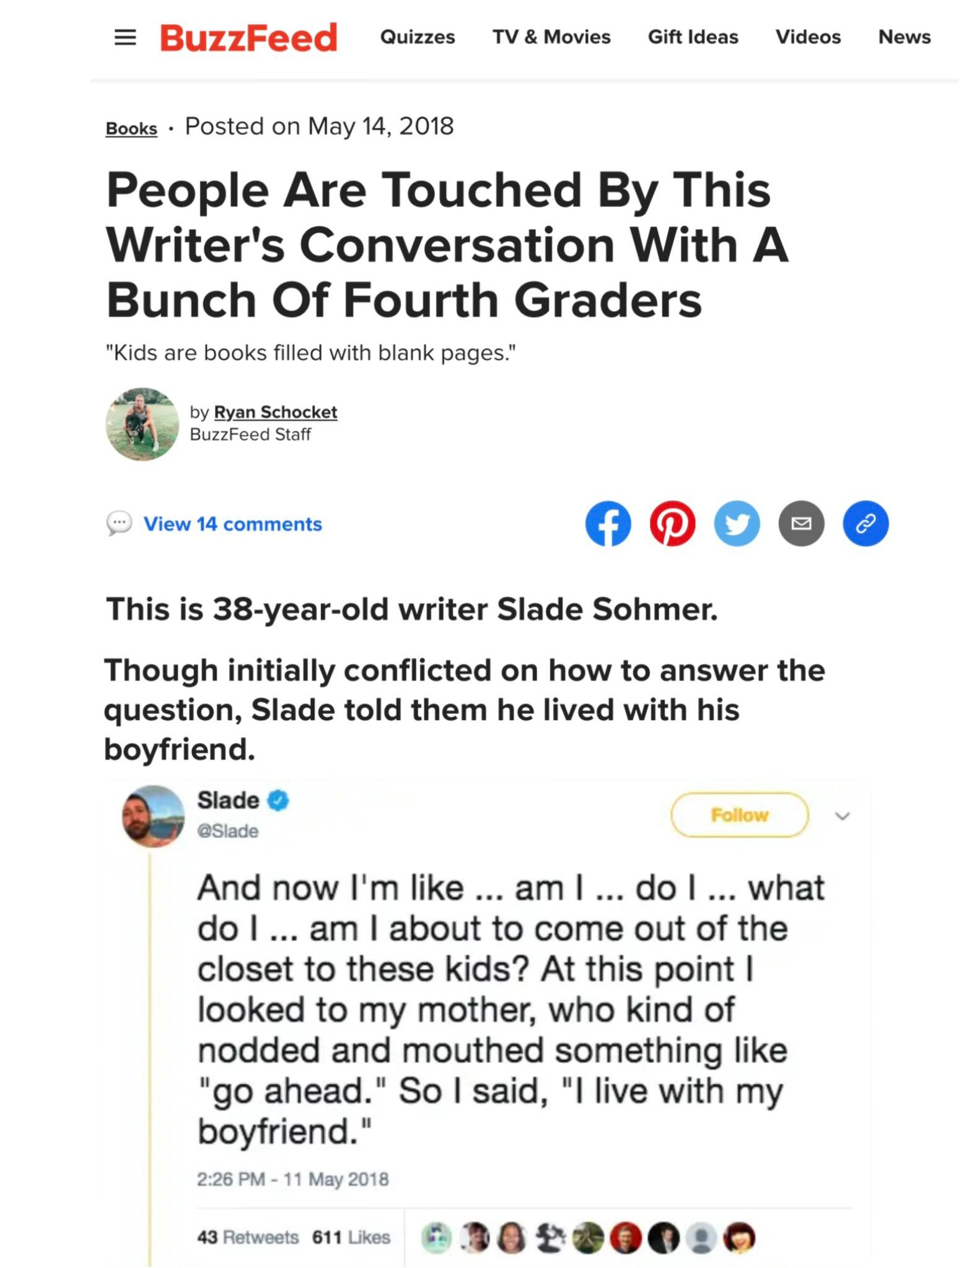Open the Books category link
The image size is (964, 1268).
(130, 127)
